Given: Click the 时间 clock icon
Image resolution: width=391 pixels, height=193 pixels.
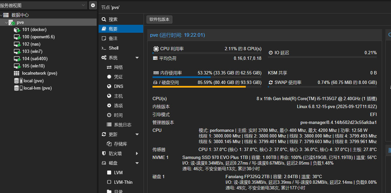Looking at the screenshot, I should click(109, 115).
